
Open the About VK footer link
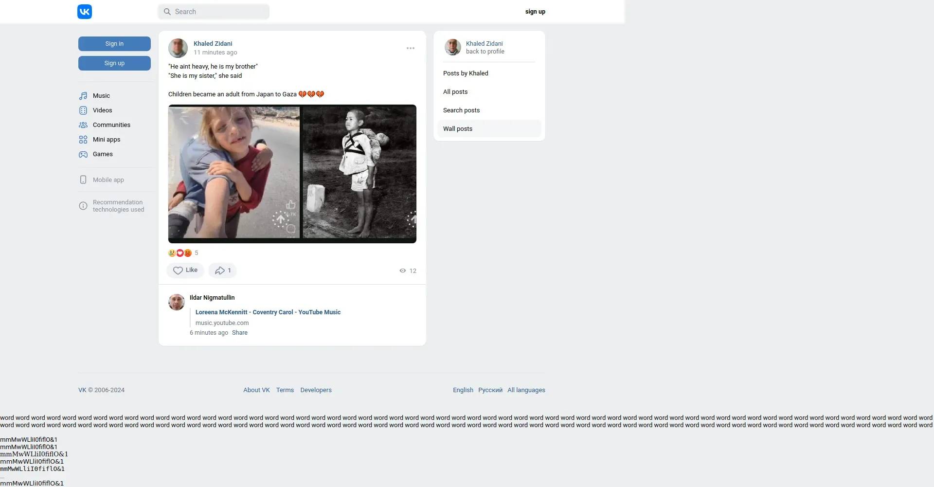pyautogui.click(x=256, y=390)
